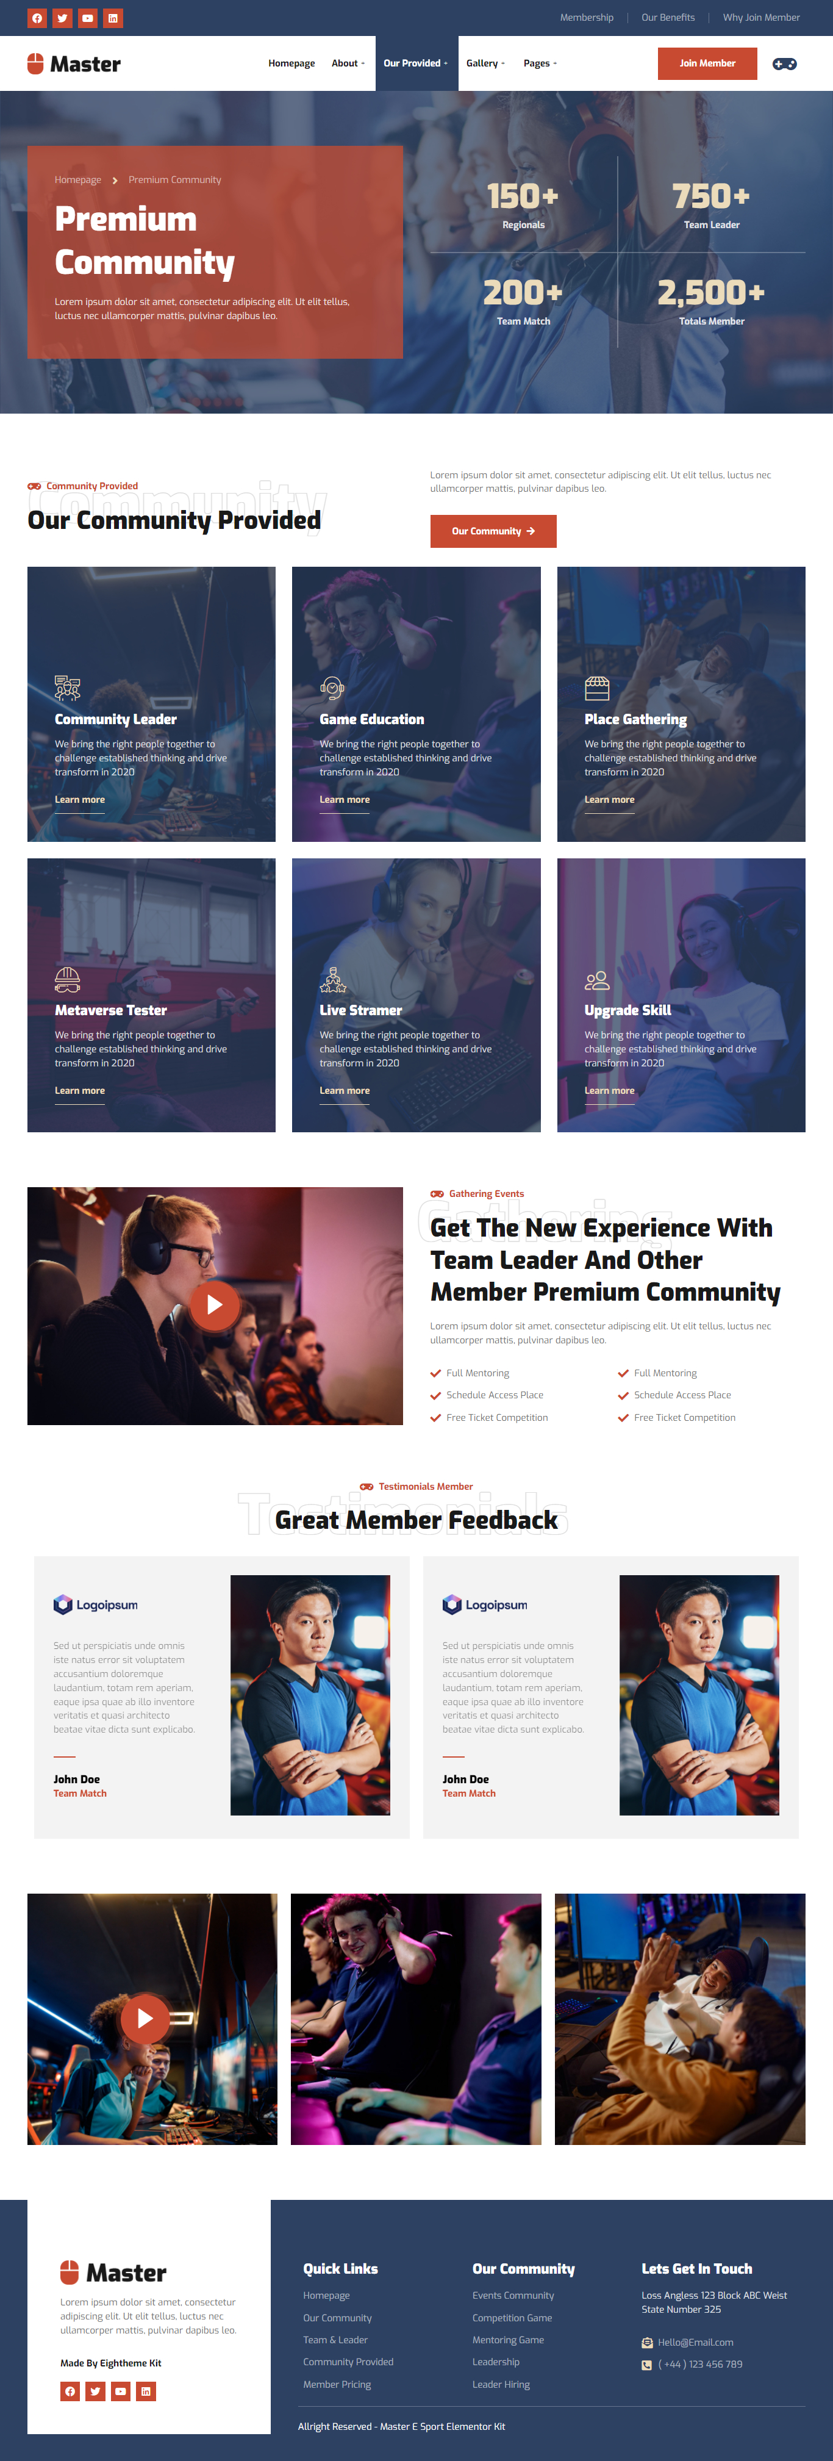This screenshot has width=833, height=2461.
Task: Open the Our Provided menu item
Action: (415, 64)
